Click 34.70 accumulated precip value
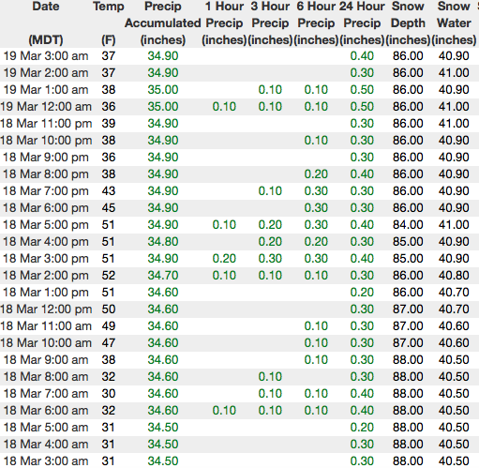Image resolution: width=479 pixels, height=468 pixels. 163,276
